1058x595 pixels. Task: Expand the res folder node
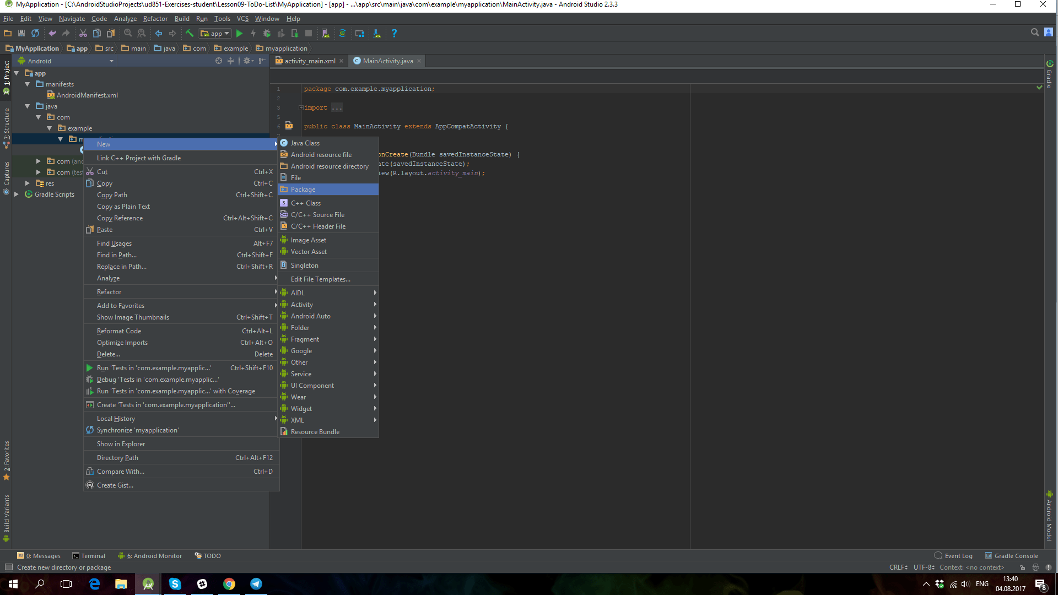(28, 183)
